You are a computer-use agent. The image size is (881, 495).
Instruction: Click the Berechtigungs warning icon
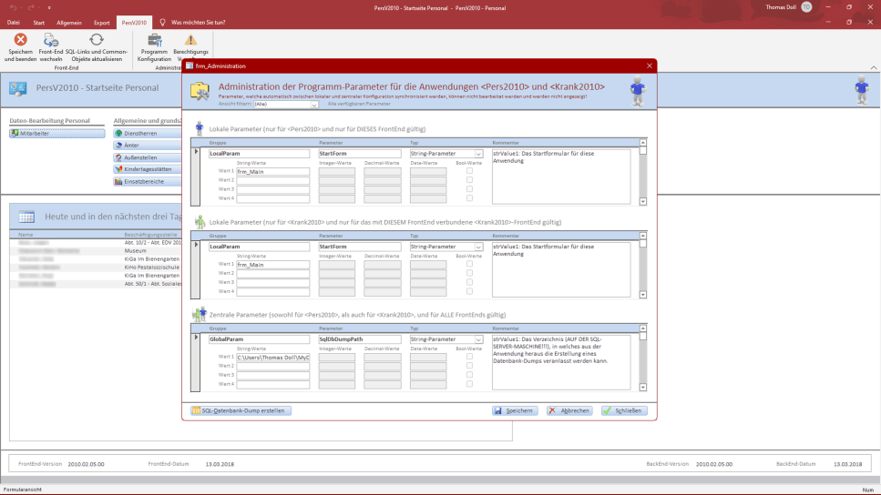[x=190, y=40]
